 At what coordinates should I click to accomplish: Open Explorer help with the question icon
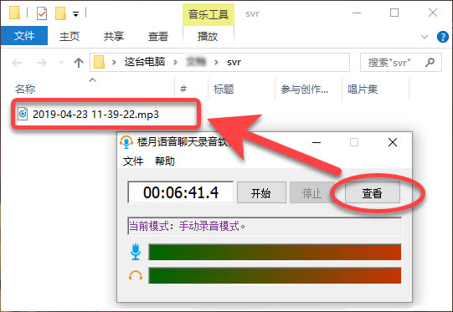pyautogui.click(x=443, y=37)
